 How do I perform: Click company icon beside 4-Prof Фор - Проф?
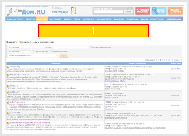(8, 75)
